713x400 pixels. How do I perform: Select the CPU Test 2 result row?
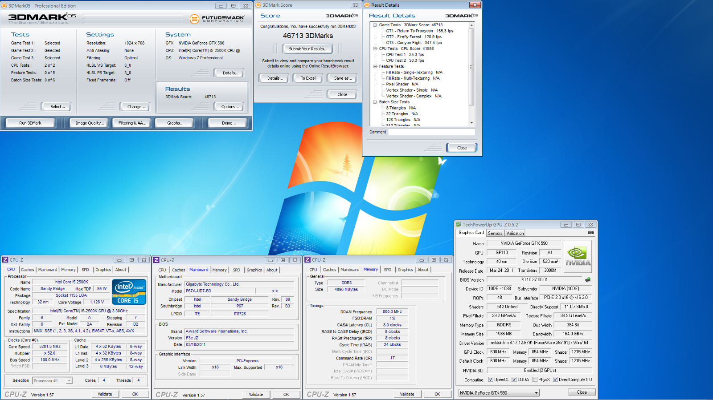point(405,61)
